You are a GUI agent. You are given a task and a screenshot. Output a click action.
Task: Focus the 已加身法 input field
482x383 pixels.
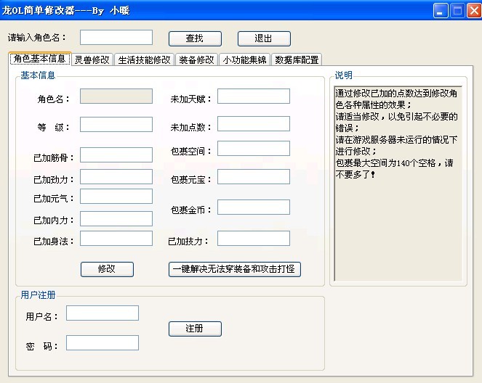[x=116, y=238]
